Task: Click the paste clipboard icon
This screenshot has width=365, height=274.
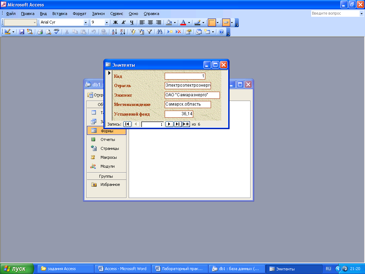Action: [x=83, y=32]
